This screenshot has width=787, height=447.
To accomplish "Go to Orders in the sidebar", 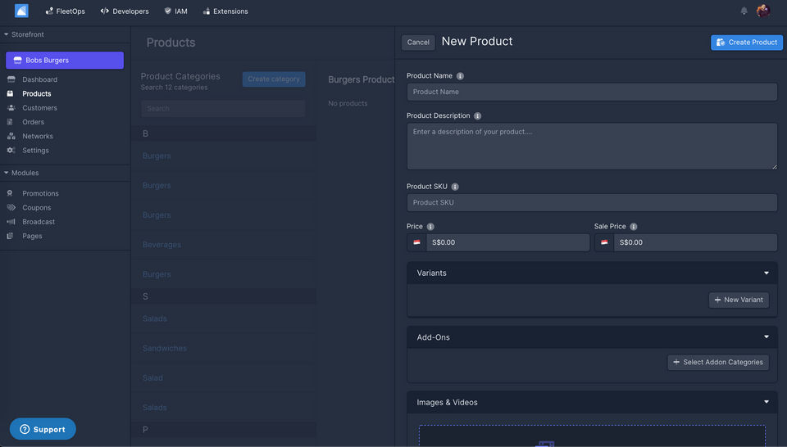I will 34,122.
